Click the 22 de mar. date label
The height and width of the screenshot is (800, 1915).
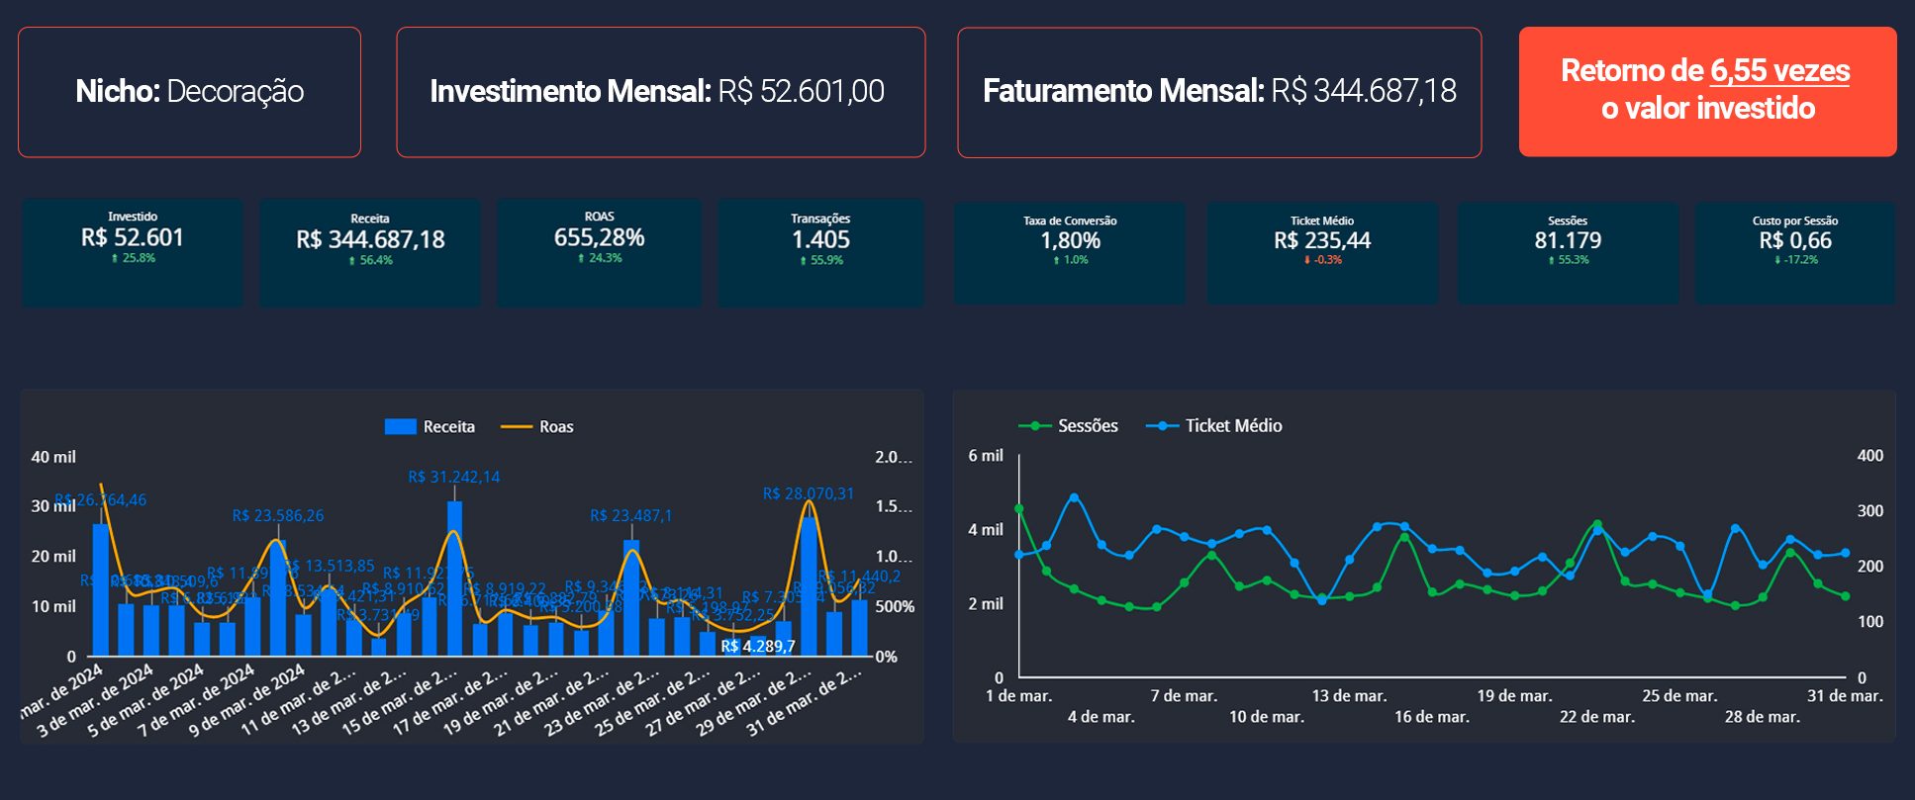coord(1597,717)
